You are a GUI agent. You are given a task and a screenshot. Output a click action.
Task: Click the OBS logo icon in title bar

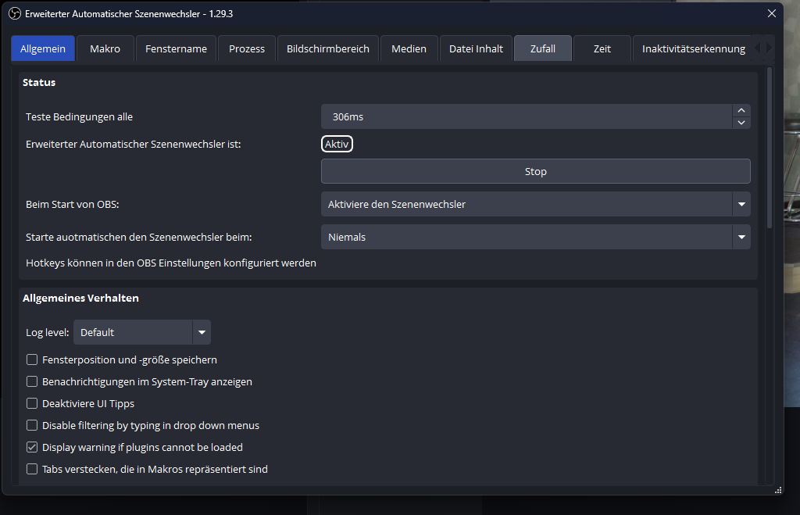[x=14, y=14]
